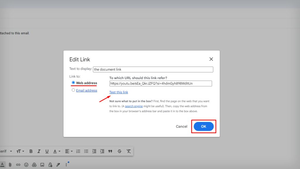The image size is (300, 169).
Task: Insert files using Google Drive
Action: [34, 165]
